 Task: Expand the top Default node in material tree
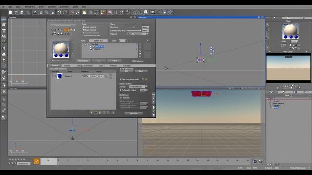point(86,44)
